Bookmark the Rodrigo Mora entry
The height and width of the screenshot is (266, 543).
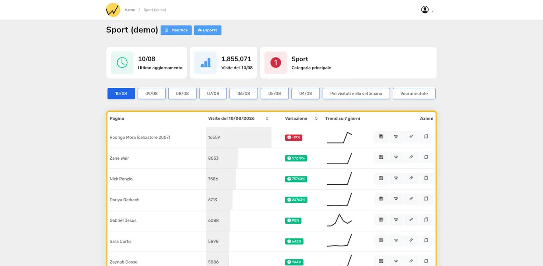(x=426, y=137)
